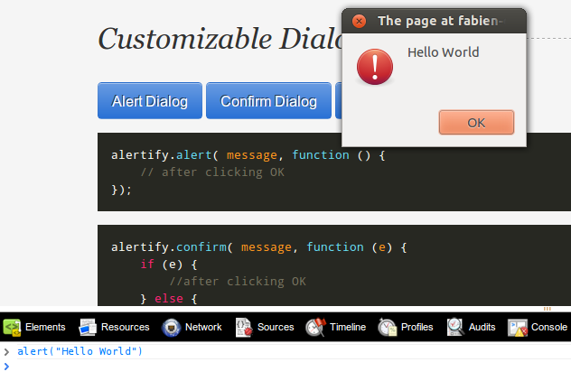Image resolution: width=571 pixels, height=381 pixels.
Task: Click the devtools resize handle grip
Action: pos(547,309)
